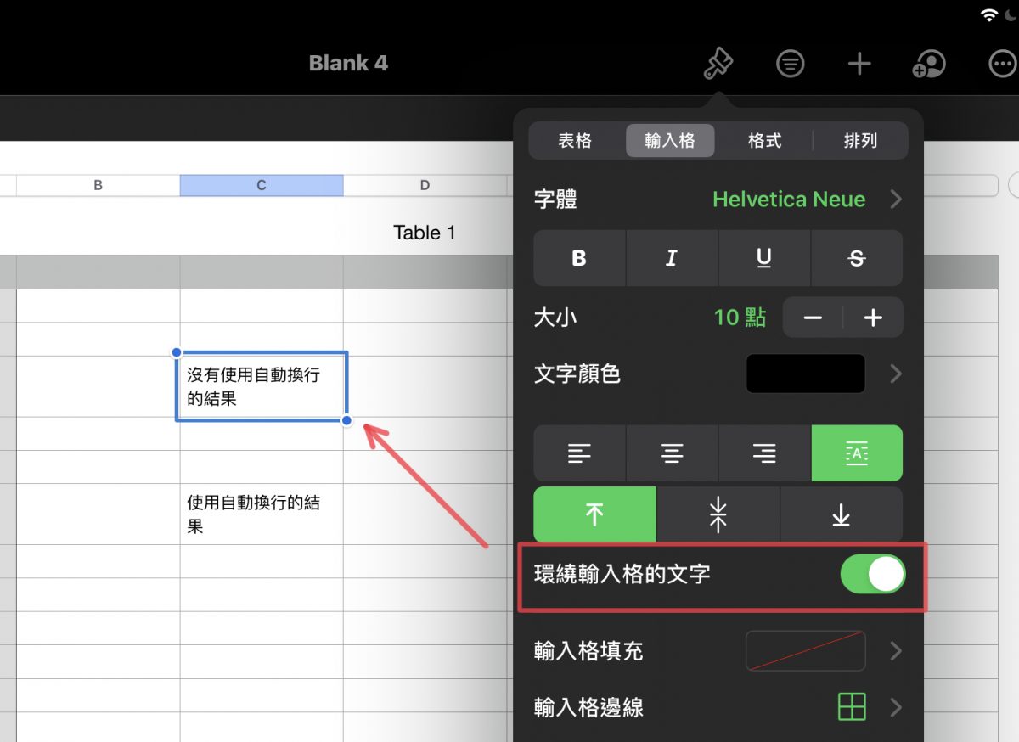
Task: Tap the plus Insert icon
Action: pyautogui.click(x=860, y=64)
